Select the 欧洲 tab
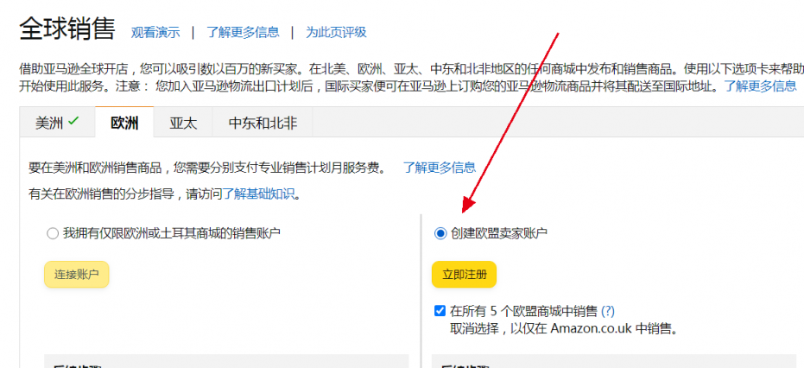The image size is (804, 368). click(x=124, y=124)
